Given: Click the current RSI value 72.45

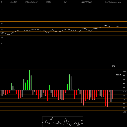Looking at the screenshot, I should click(x=117, y=26).
